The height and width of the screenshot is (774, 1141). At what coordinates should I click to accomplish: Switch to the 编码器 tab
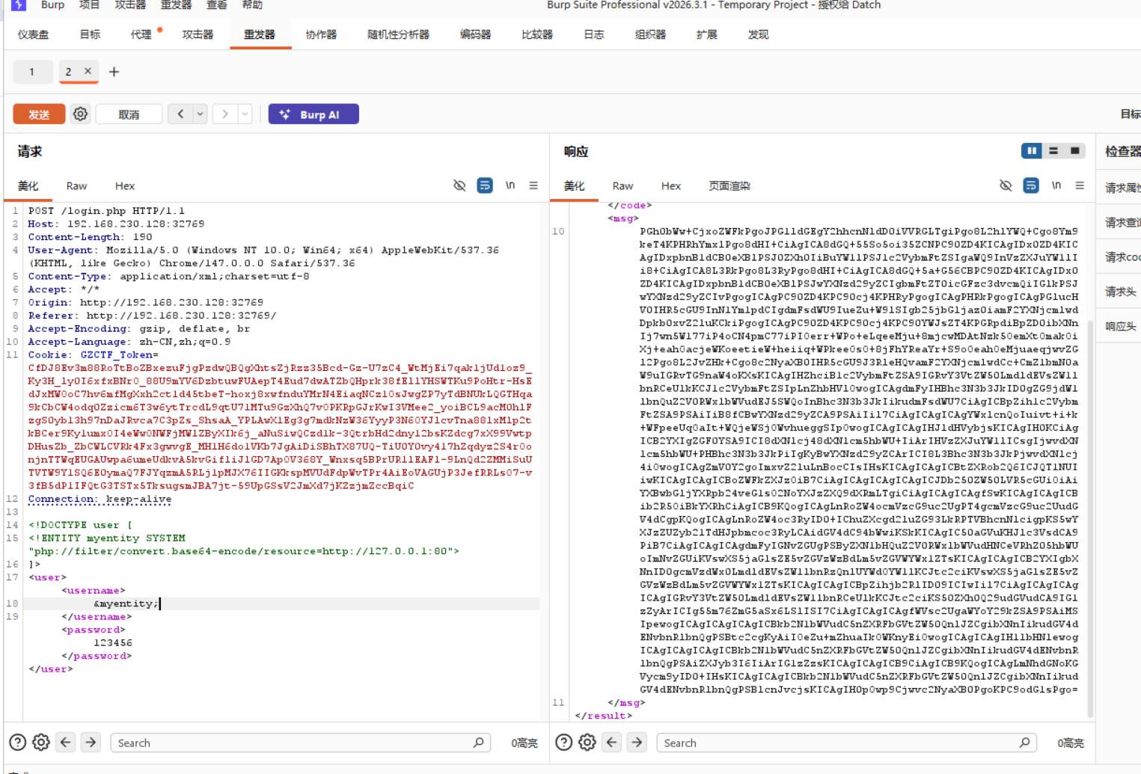(x=476, y=34)
